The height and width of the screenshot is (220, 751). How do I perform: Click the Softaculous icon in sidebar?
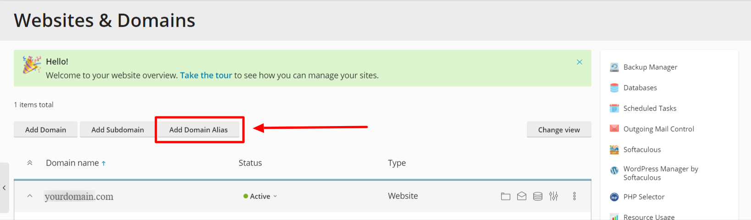pyautogui.click(x=614, y=149)
